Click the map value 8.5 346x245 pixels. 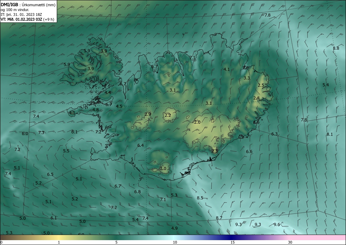(200, 198)
